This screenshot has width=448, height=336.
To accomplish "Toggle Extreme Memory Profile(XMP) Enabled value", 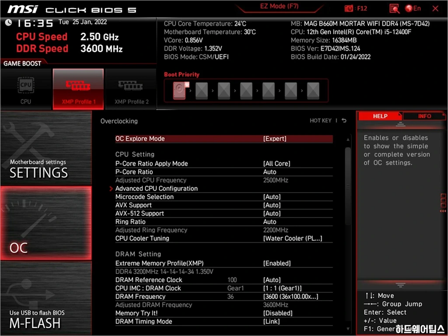I will pos(277,263).
